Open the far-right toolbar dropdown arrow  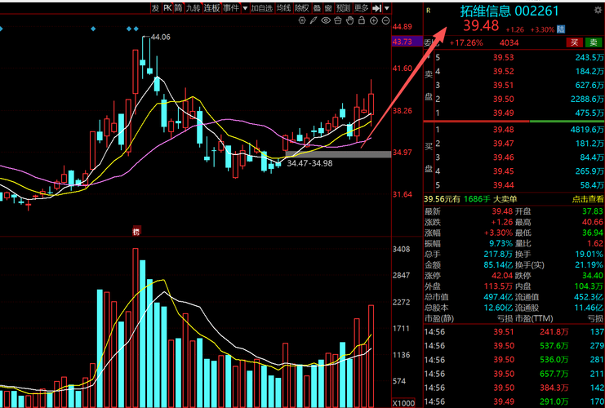(387, 8)
